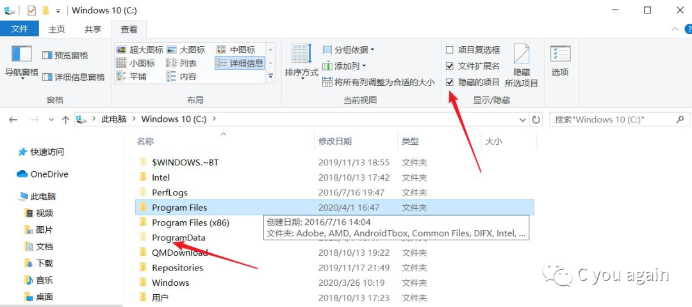Click the back navigation arrow

13,120
